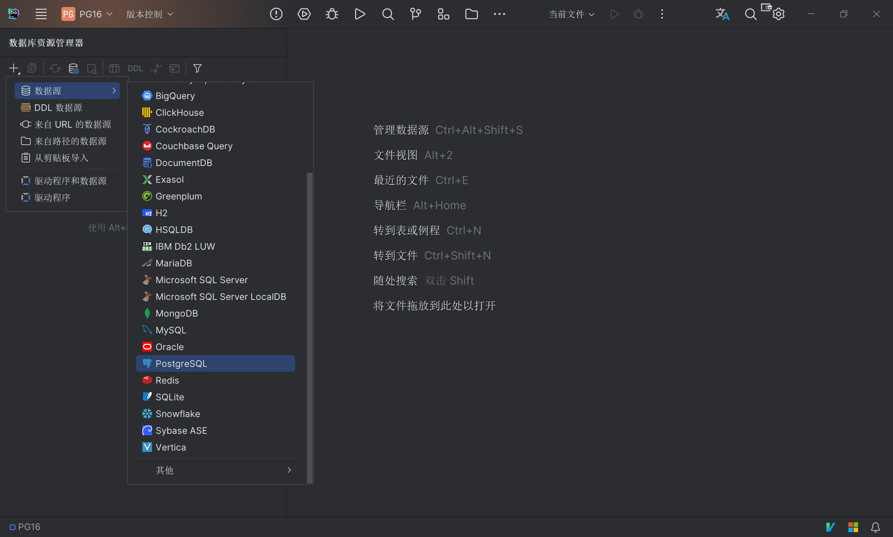This screenshot has height=537, width=893.
Task: Open data source properties icon
Action: 74,68
